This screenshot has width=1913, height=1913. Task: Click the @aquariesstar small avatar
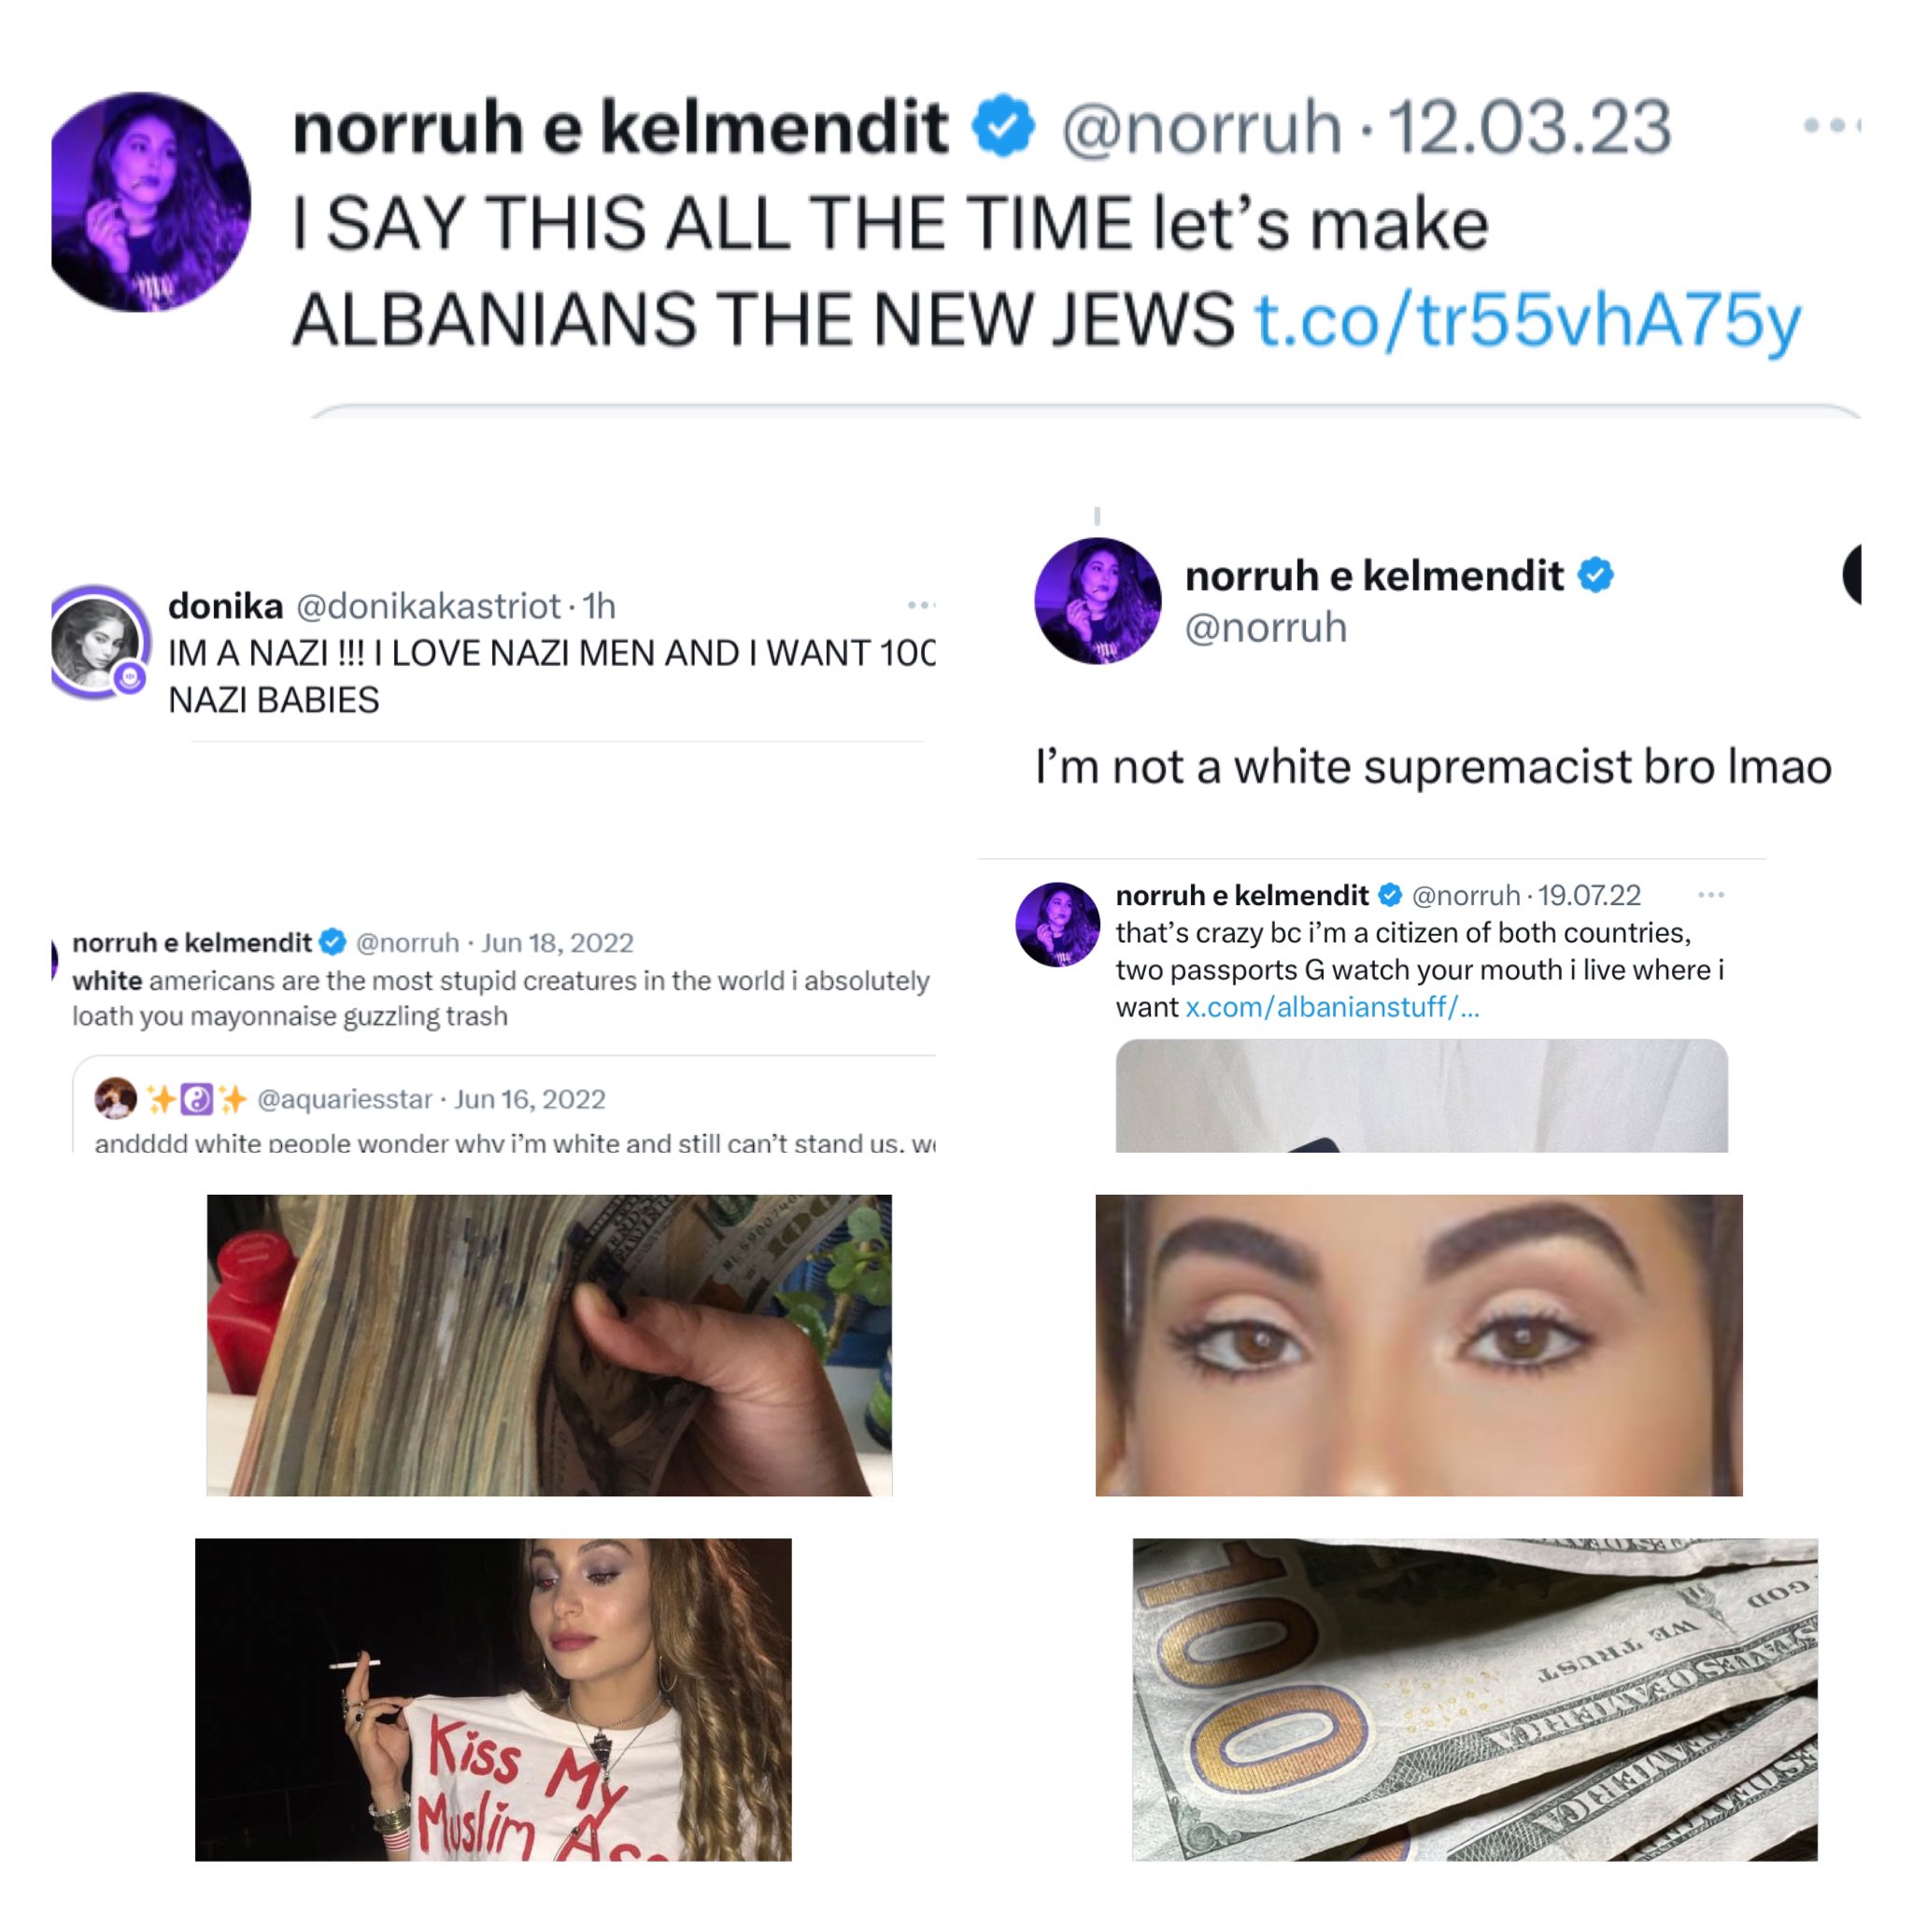pyautogui.click(x=115, y=1098)
